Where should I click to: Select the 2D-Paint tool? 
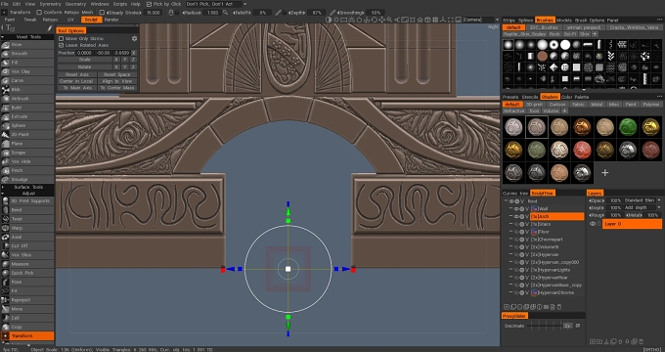coord(27,134)
